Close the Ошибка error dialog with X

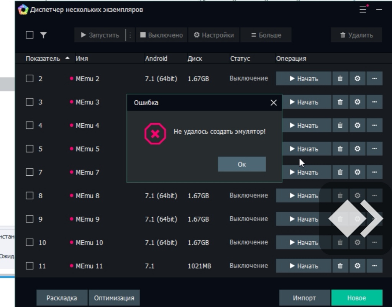274,103
